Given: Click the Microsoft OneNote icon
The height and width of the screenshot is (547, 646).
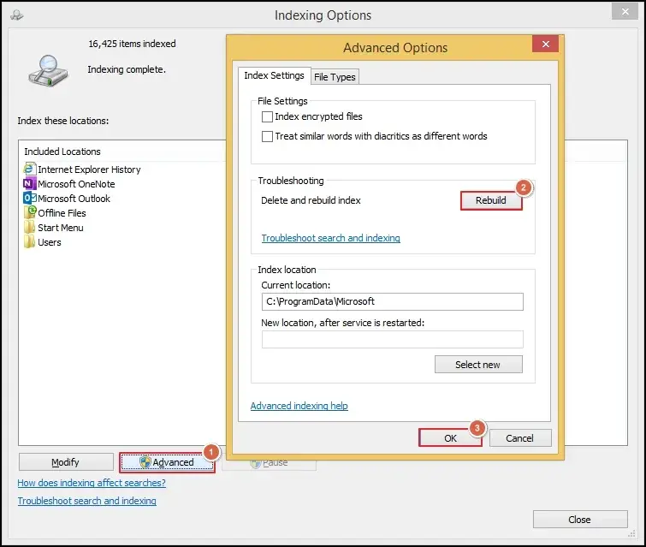Looking at the screenshot, I should (x=30, y=184).
